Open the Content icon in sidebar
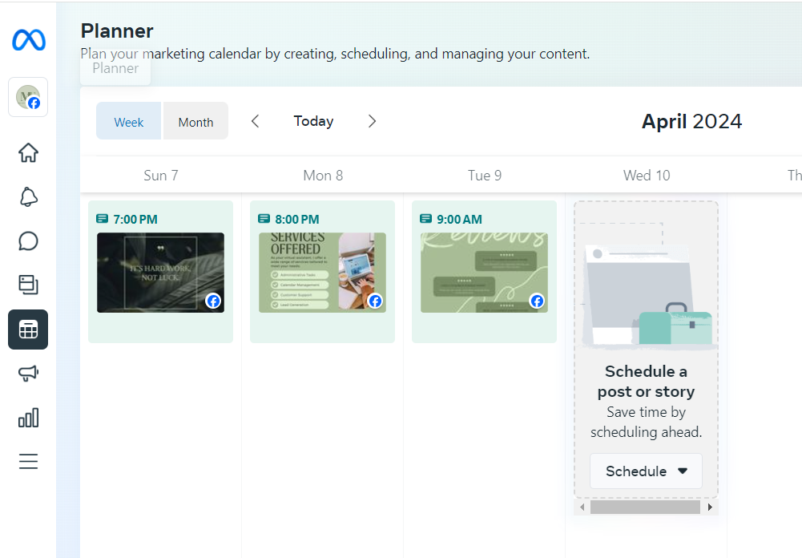The height and width of the screenshot is (558, 802). click(x=28, y=284)
